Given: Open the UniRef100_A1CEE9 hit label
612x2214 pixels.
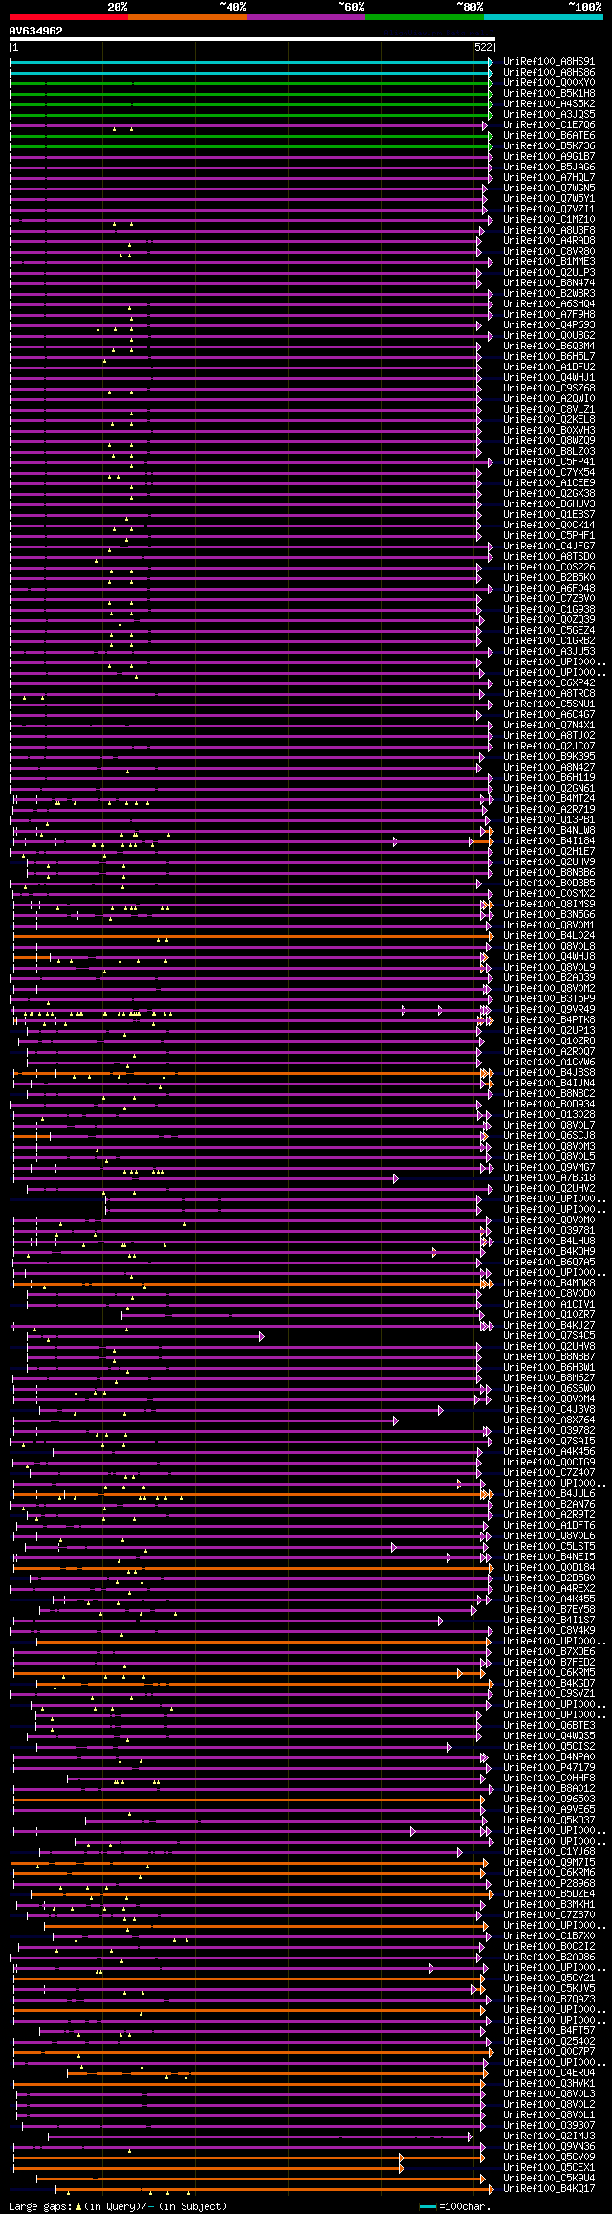Looking at the screenshot, I should click(x=549, y=483).
